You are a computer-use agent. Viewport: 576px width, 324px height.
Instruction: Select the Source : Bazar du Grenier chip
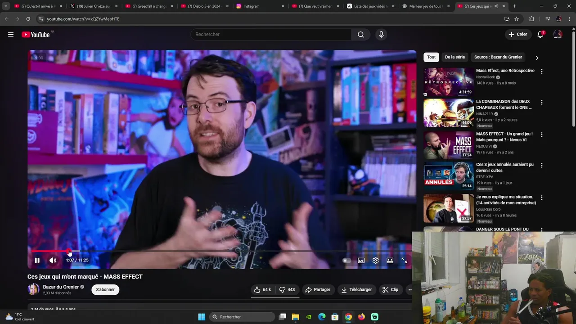498,57
